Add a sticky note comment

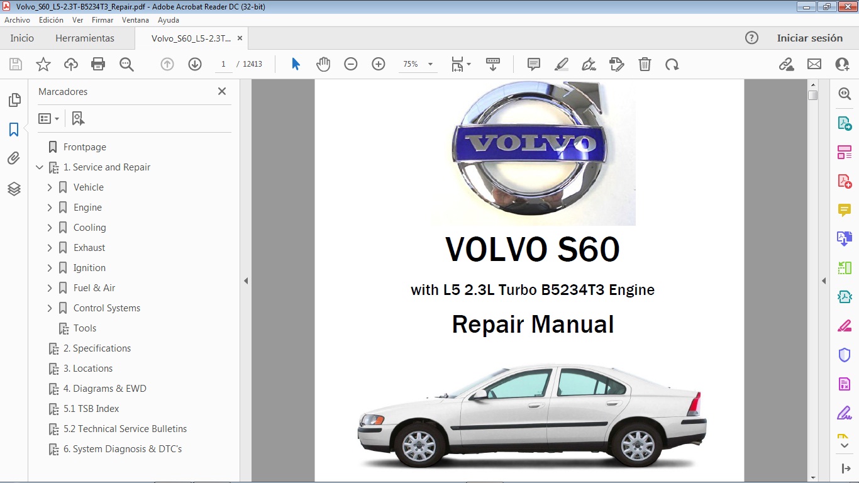pyautogui.click(x=534, y=64)
